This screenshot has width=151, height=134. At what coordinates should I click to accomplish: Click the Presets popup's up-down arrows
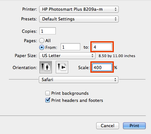click(115, 19)
